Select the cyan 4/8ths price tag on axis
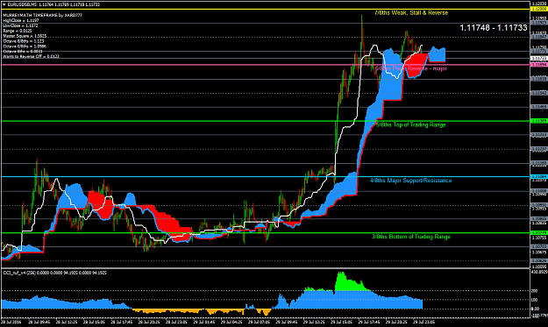The width and height of the screenshot is (548, 327). coord(539,177)
